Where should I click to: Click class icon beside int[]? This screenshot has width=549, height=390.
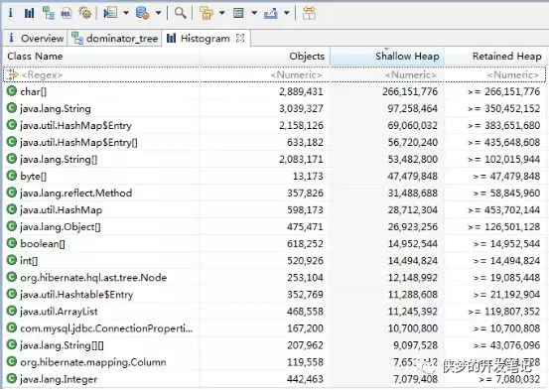[x=12, y=260]
